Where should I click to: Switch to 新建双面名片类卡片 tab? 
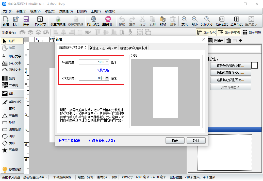(x=134, y=48)
